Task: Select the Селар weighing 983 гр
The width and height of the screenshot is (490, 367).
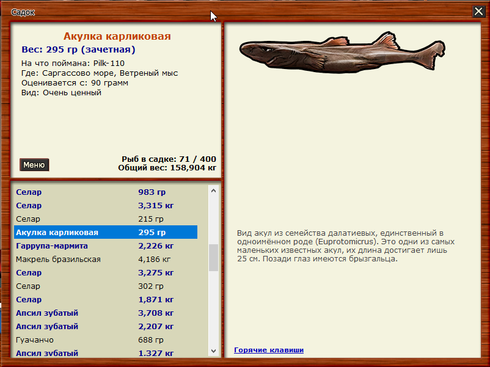Action: (105, 192)
